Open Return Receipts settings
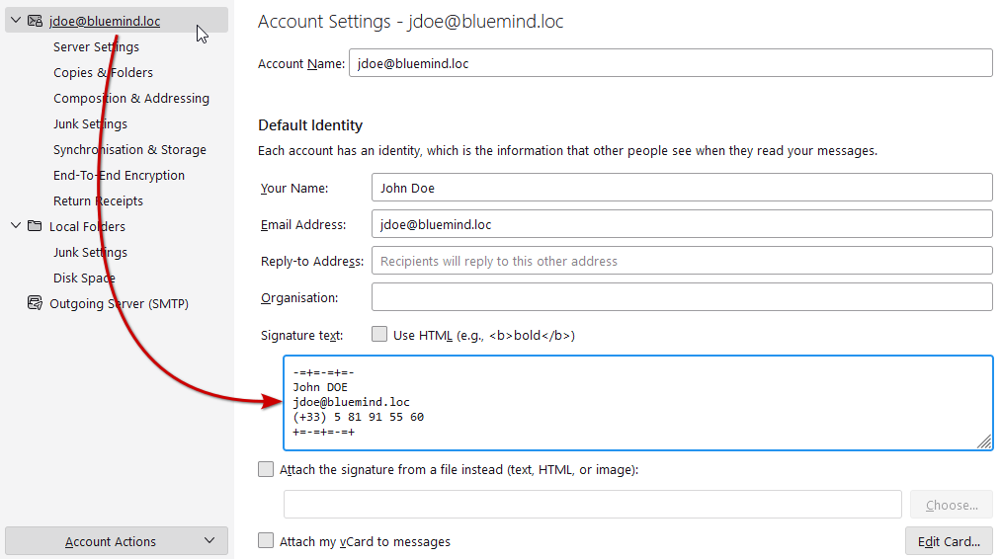Image resolution: width=1001 pixels, height=559 pixels. click(x=98, y=200)
